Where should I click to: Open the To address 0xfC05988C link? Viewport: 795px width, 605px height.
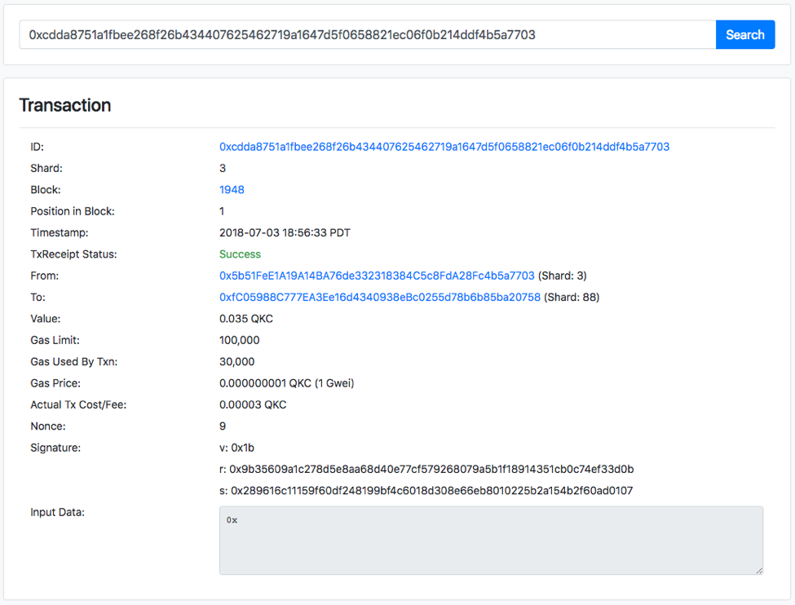380,297
